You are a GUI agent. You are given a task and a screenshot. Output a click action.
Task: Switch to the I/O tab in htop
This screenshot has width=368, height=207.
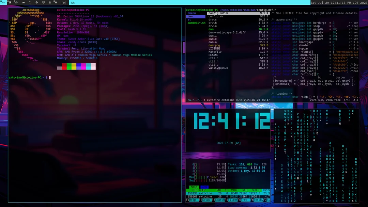[x=204, y=187]
